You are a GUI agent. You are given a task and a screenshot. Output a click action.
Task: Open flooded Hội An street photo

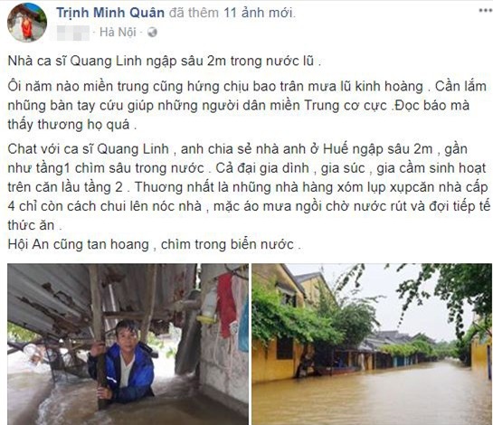(x=372, y=345)
